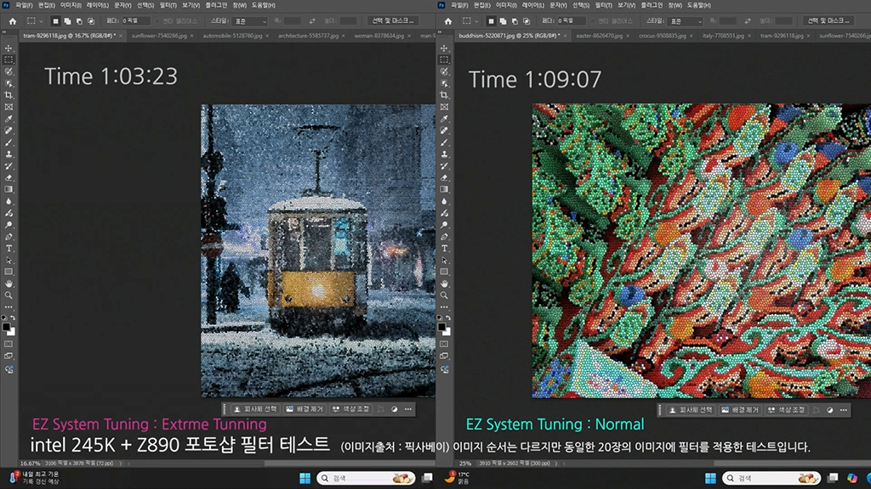Toggle Quick Mask mode in left window
This screenshot has width=871, height=489.
(9, 345)
